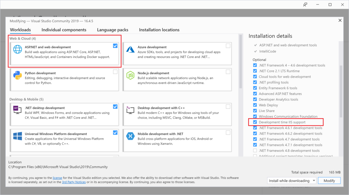Uncheck .NET desktop development workload
Viewport: 349px width, 195px height.
tap(115, 107)
